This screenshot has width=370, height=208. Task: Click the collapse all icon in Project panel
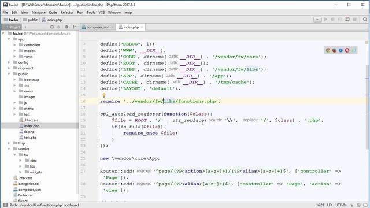[58, 27]
